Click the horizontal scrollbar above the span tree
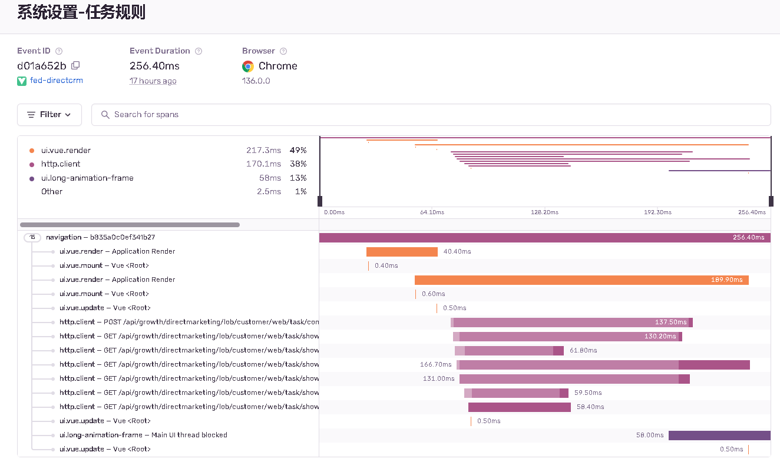Image resolution: width=780 pixels, height=462 pixels. point(130,225)
